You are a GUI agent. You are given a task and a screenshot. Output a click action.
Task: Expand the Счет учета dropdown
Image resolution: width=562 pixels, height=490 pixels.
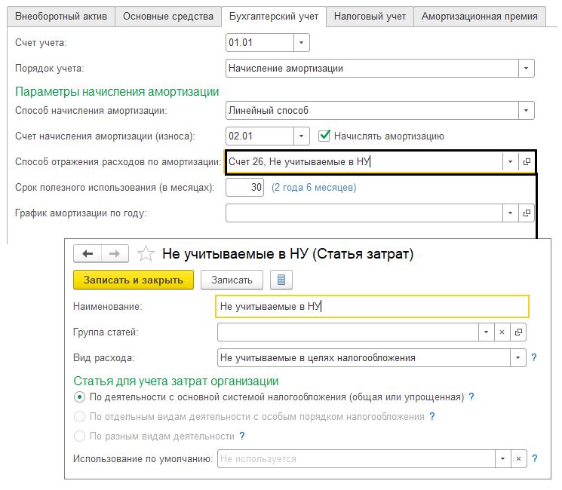(x=302, y=43)
